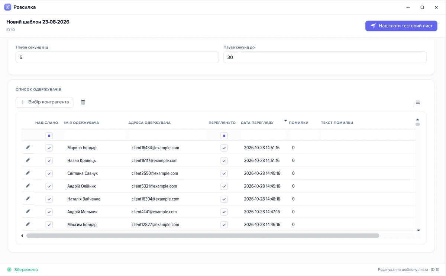Viewport: 446px width, 276px height.
Task: Toggle Надіслано checkbox for Марина Бондар
Action: click(x=49, y=148)
